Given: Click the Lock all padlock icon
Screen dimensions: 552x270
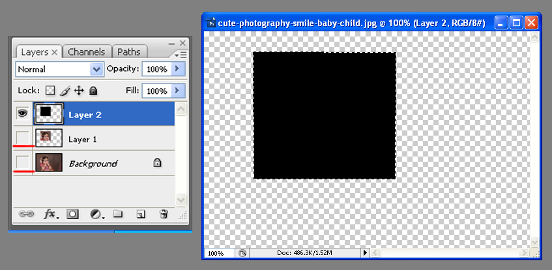Looking at the screenshot, I should coord(93,91).
